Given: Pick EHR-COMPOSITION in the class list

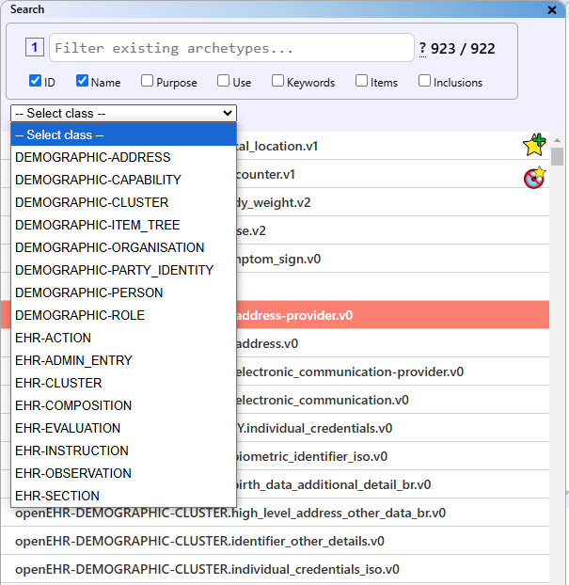Looking at the screenshot, I should pyautogui.click(x=72, y=405).
